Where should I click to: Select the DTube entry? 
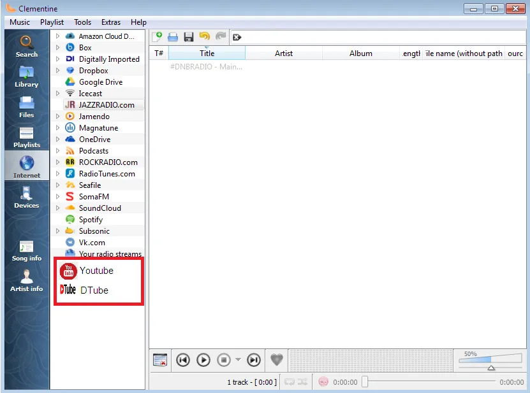click(x=84, y=290)
